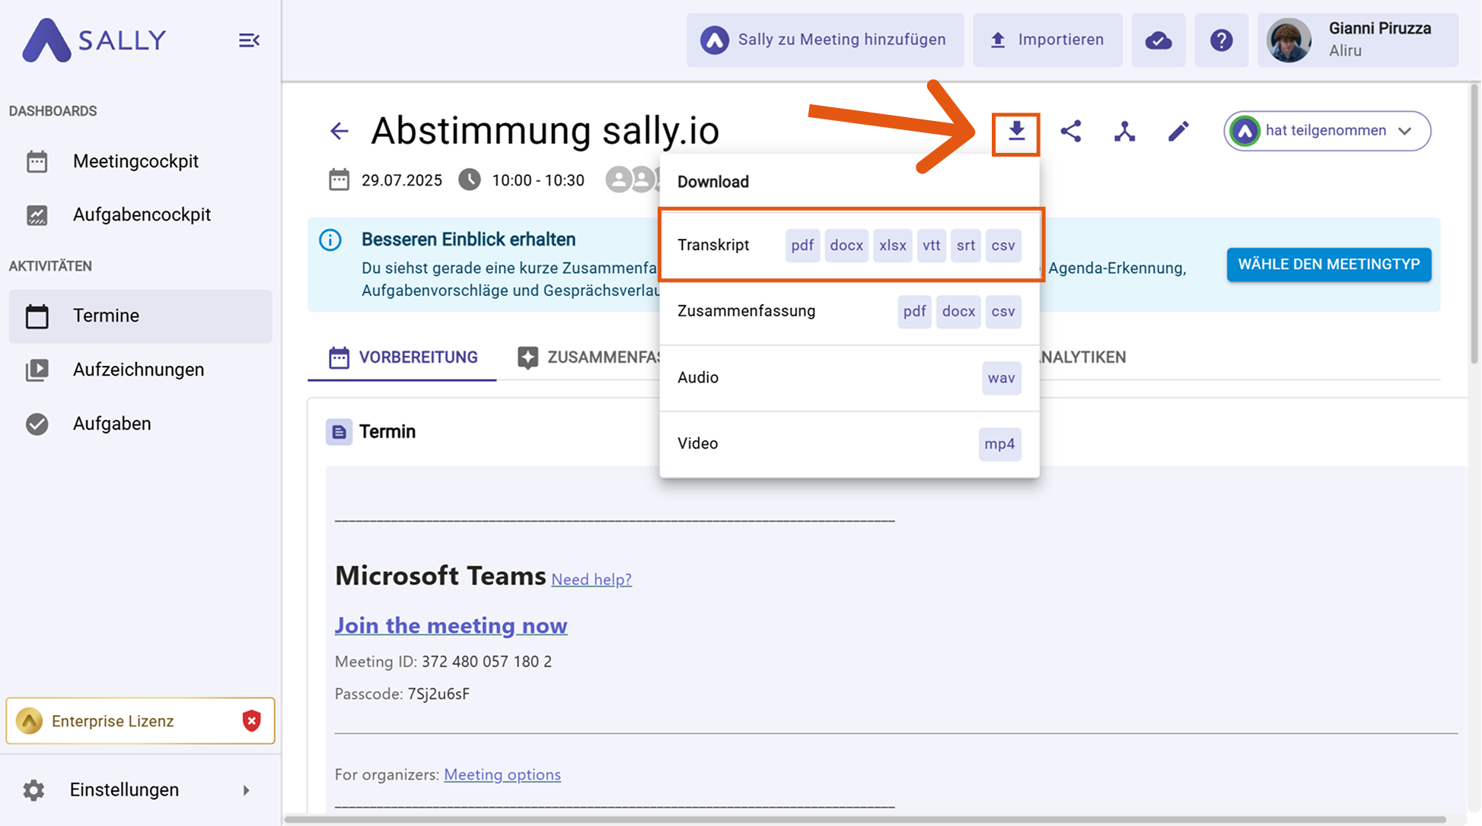Open Gianni Piruzza user profile menu
This screenshot has width=1482, height=826.
1357,40
